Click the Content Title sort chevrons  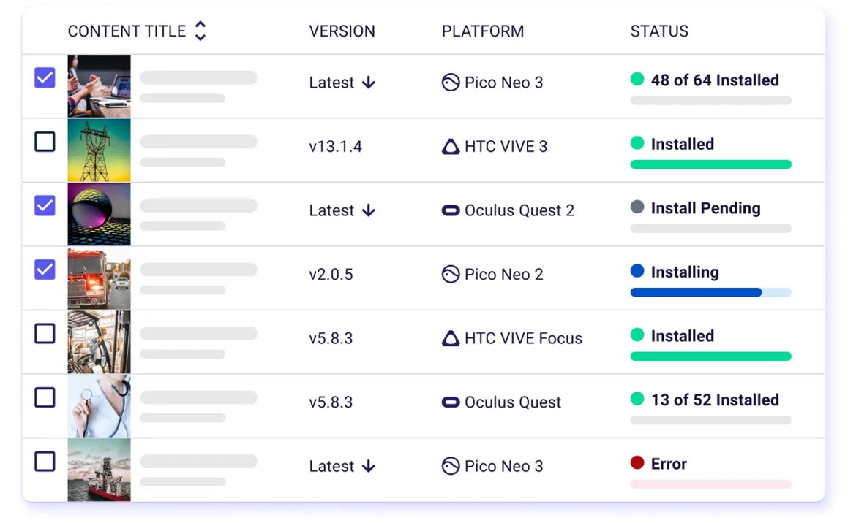200,31
